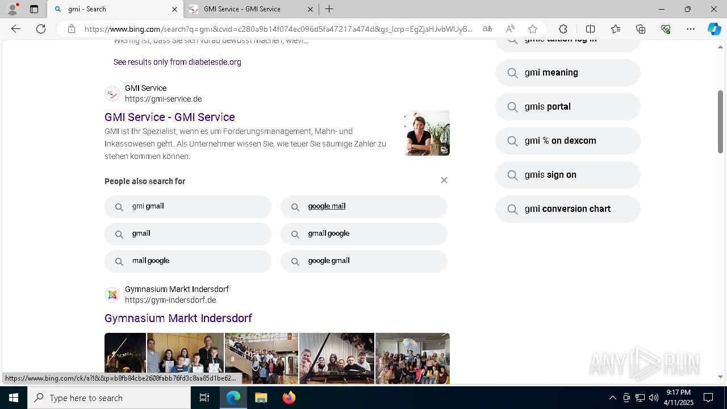Screen dimensions: 727x409
Task: Open the award certificates group photo thumbnail
Action: (185, 358)
